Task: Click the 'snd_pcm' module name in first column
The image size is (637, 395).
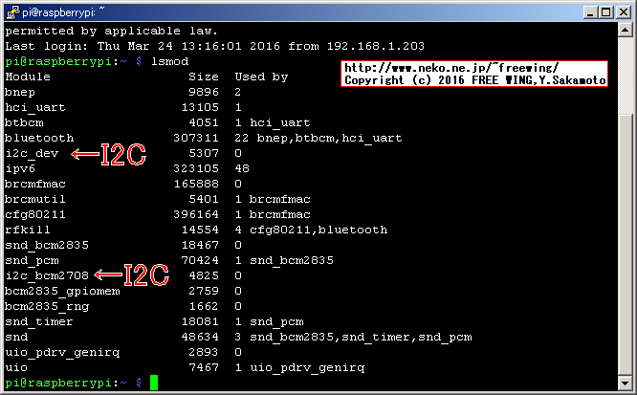Action: [32, 260]
